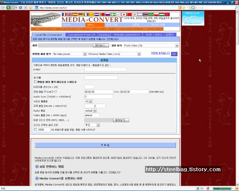Select the Catalan striped flag icon
This screenshot has width=239, height=191.
[91, 15]
